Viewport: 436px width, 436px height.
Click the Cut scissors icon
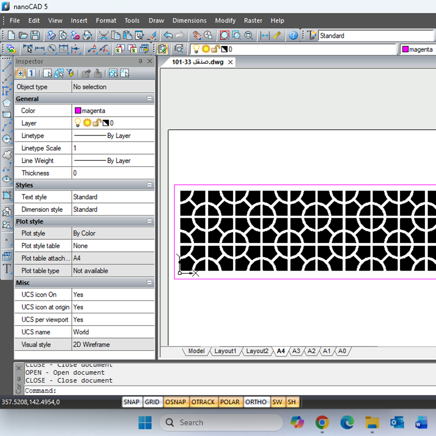[103, 36]
